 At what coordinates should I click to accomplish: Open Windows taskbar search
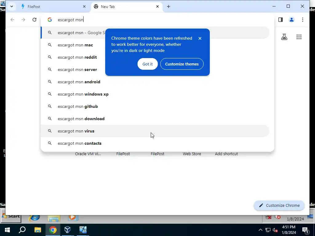pos(22,230)
